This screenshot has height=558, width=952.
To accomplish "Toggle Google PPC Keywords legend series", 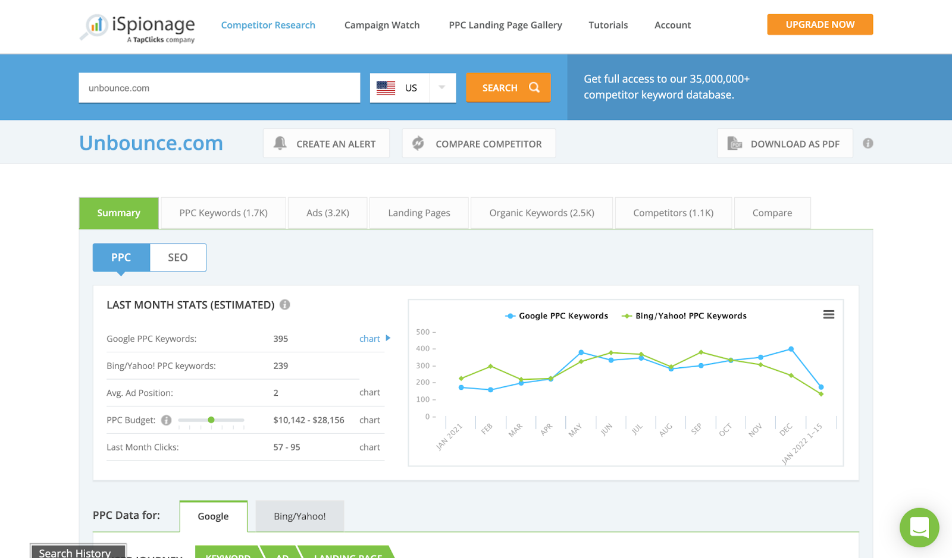I will [556, 316].
